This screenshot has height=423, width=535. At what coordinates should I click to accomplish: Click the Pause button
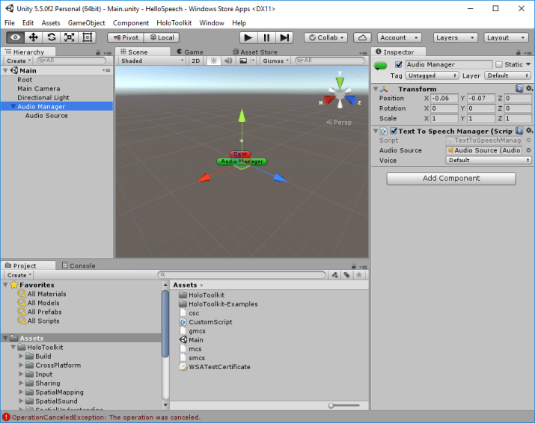[x=266, y=37]
